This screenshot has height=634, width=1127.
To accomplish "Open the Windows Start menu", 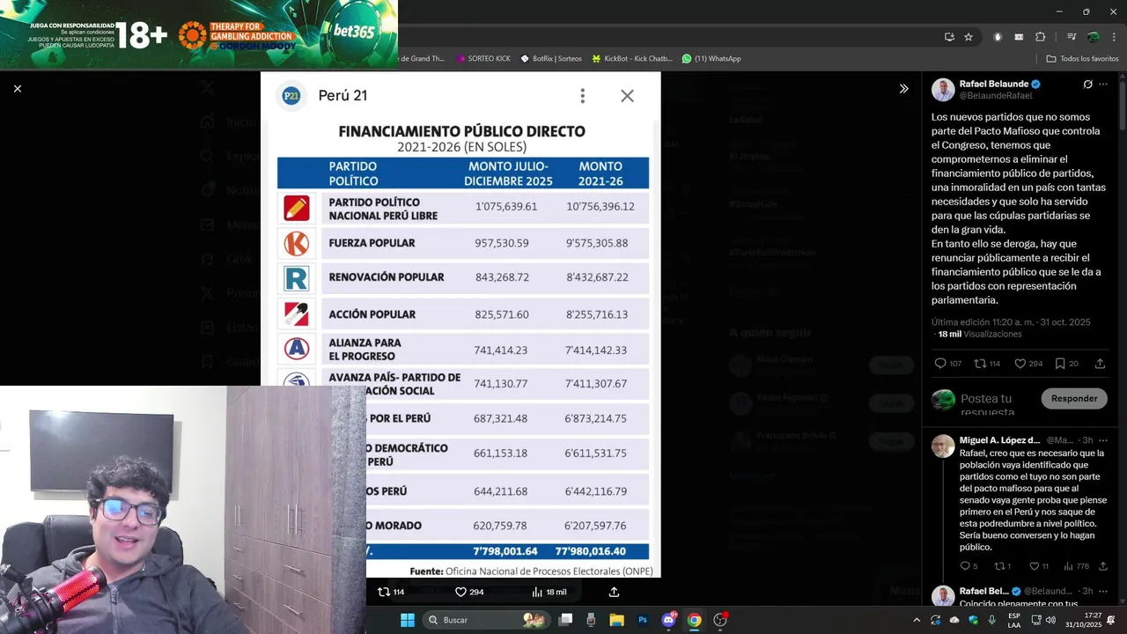I will pos(408,620).
